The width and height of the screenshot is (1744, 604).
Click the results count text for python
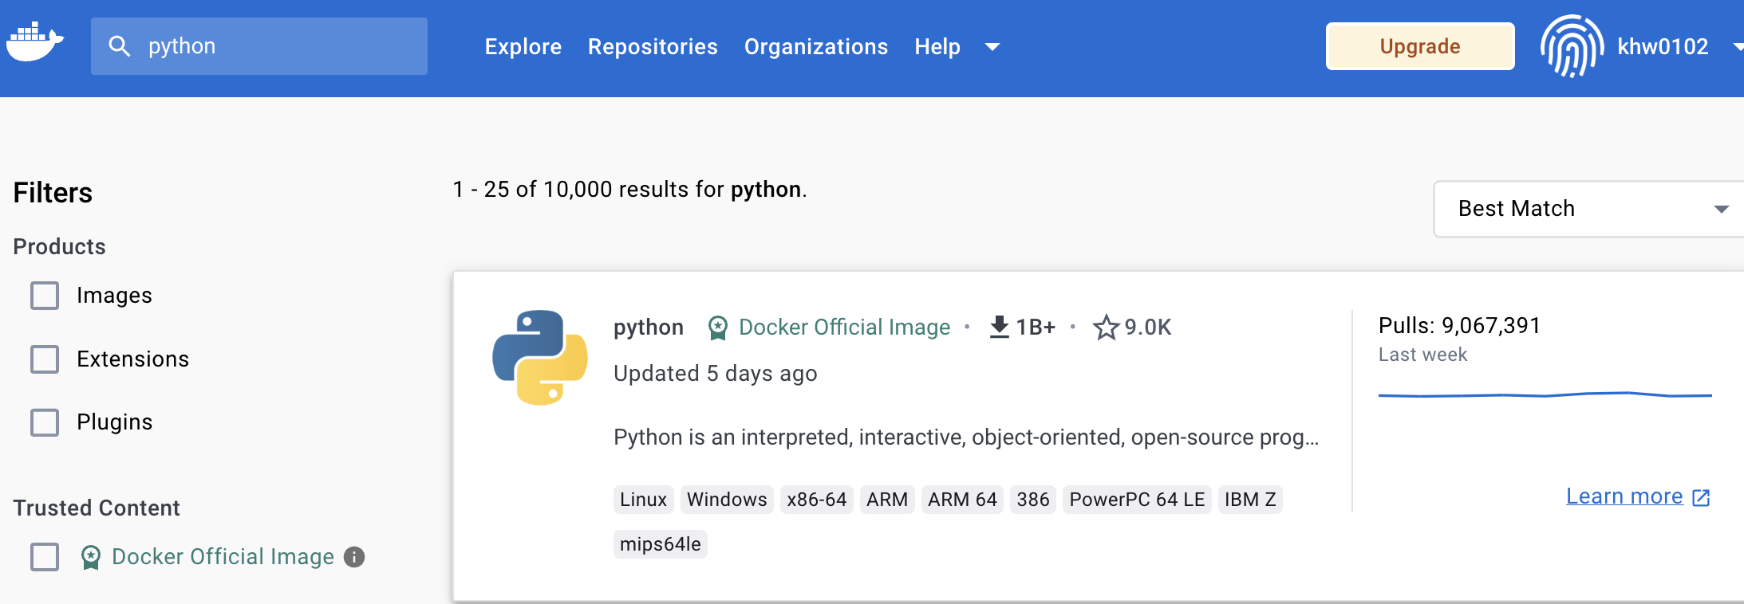630,190
